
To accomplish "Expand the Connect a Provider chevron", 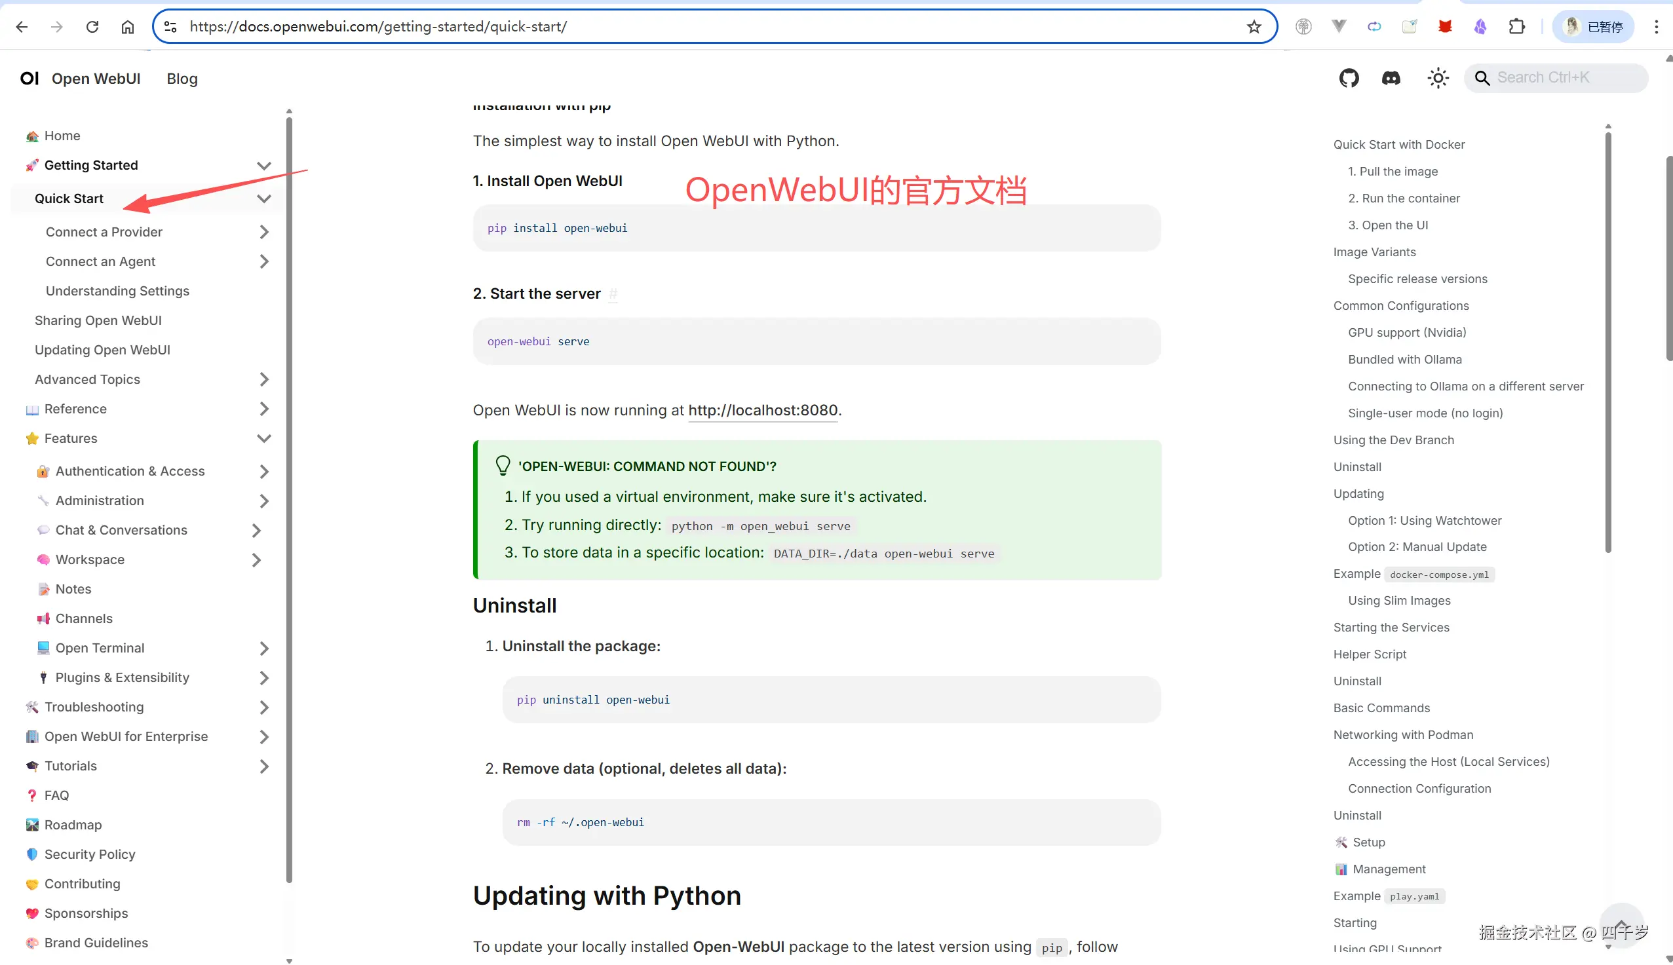I will coord(264,231).
